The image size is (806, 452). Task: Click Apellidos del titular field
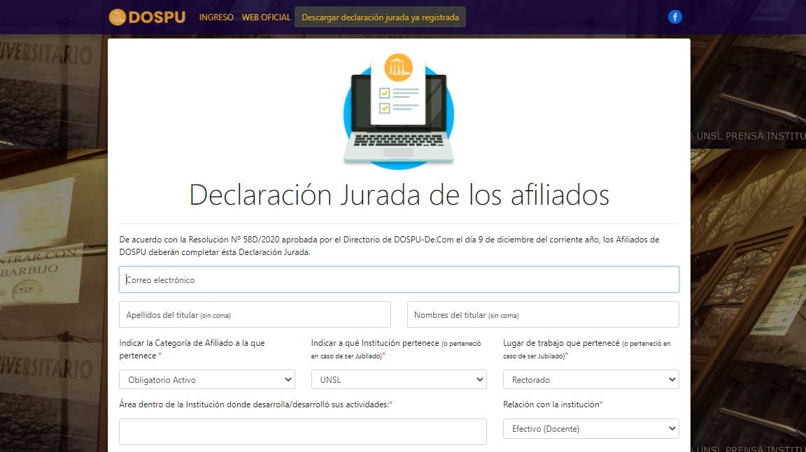coord(255,314)
